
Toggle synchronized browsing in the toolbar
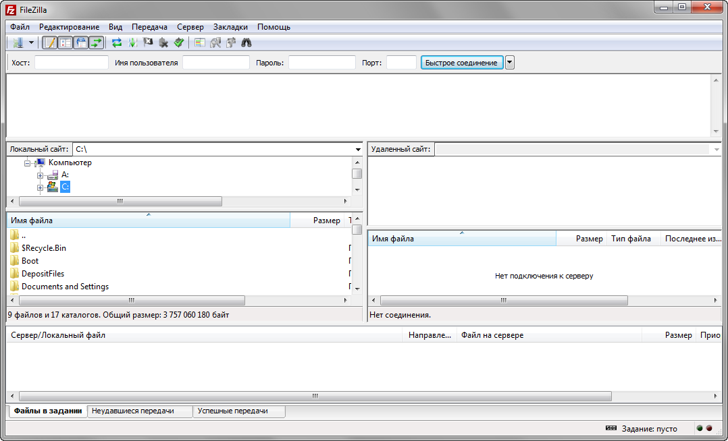[x=231, y=42]
